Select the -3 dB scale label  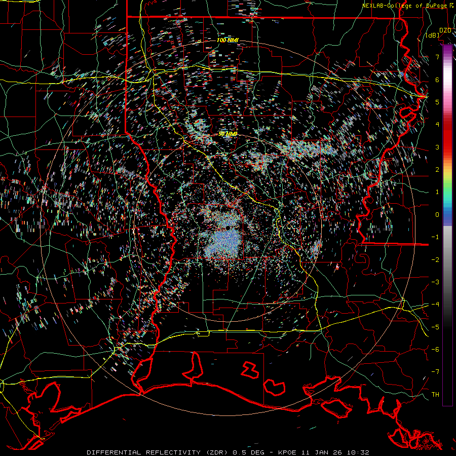[435, 282]
